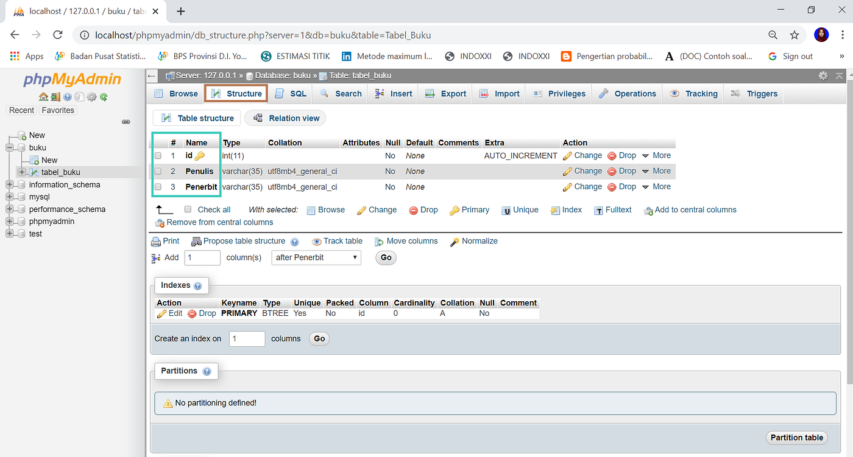Image resolution: width=853 pixels, height=457 pixels.
Task: Tick the checkbox for the Penerbit row
Action: tap(158, 187)
